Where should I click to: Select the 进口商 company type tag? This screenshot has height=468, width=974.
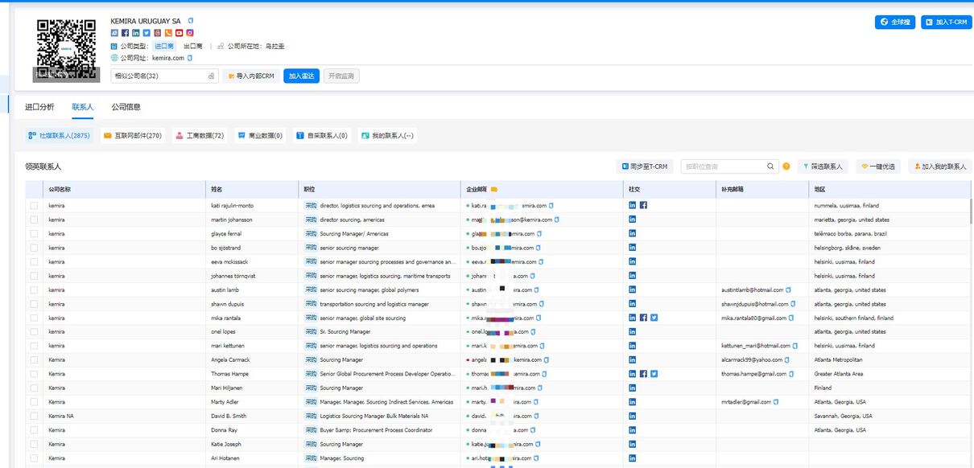click(x=164, y=47)
